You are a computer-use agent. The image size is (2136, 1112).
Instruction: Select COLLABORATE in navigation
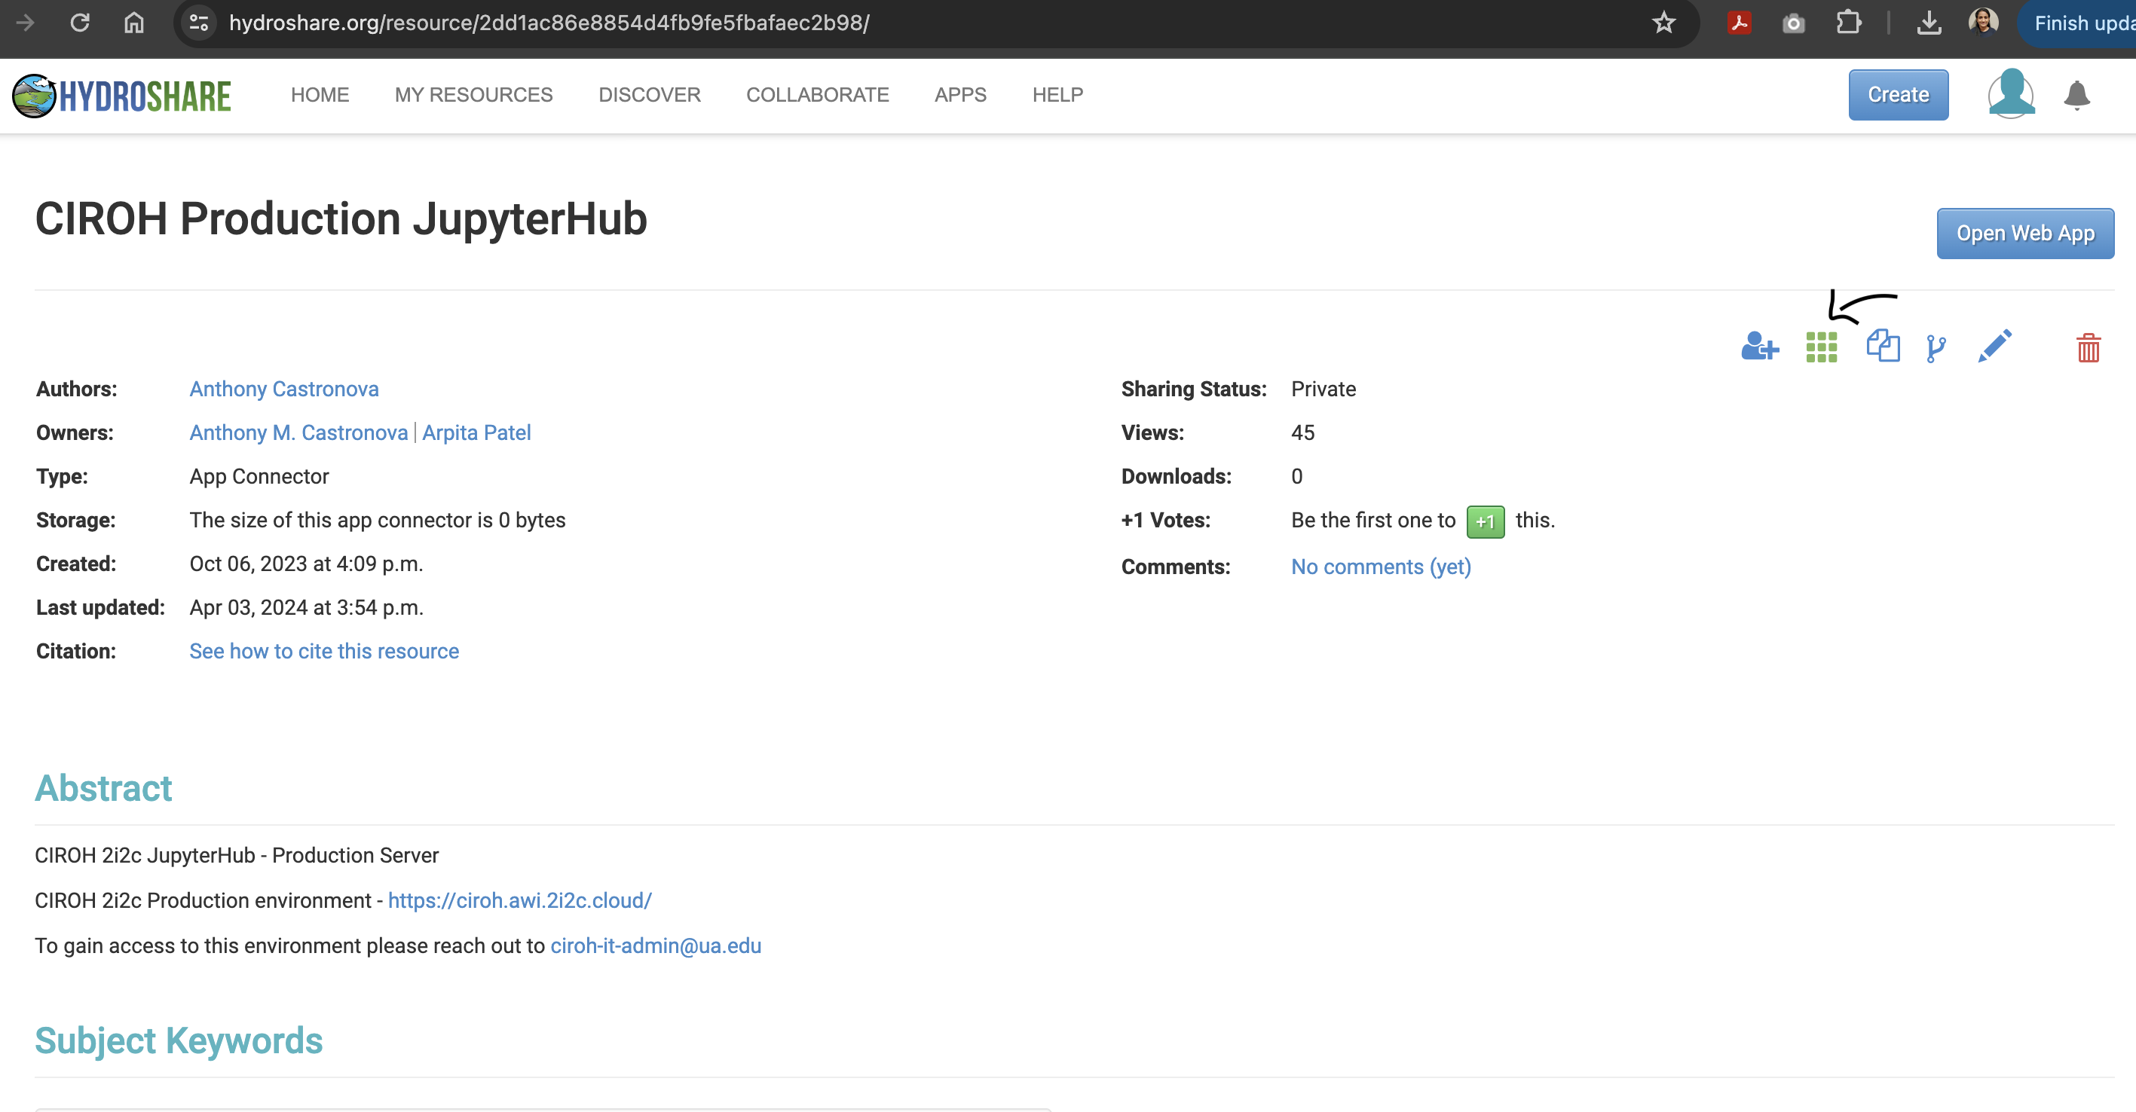[818, 94]
